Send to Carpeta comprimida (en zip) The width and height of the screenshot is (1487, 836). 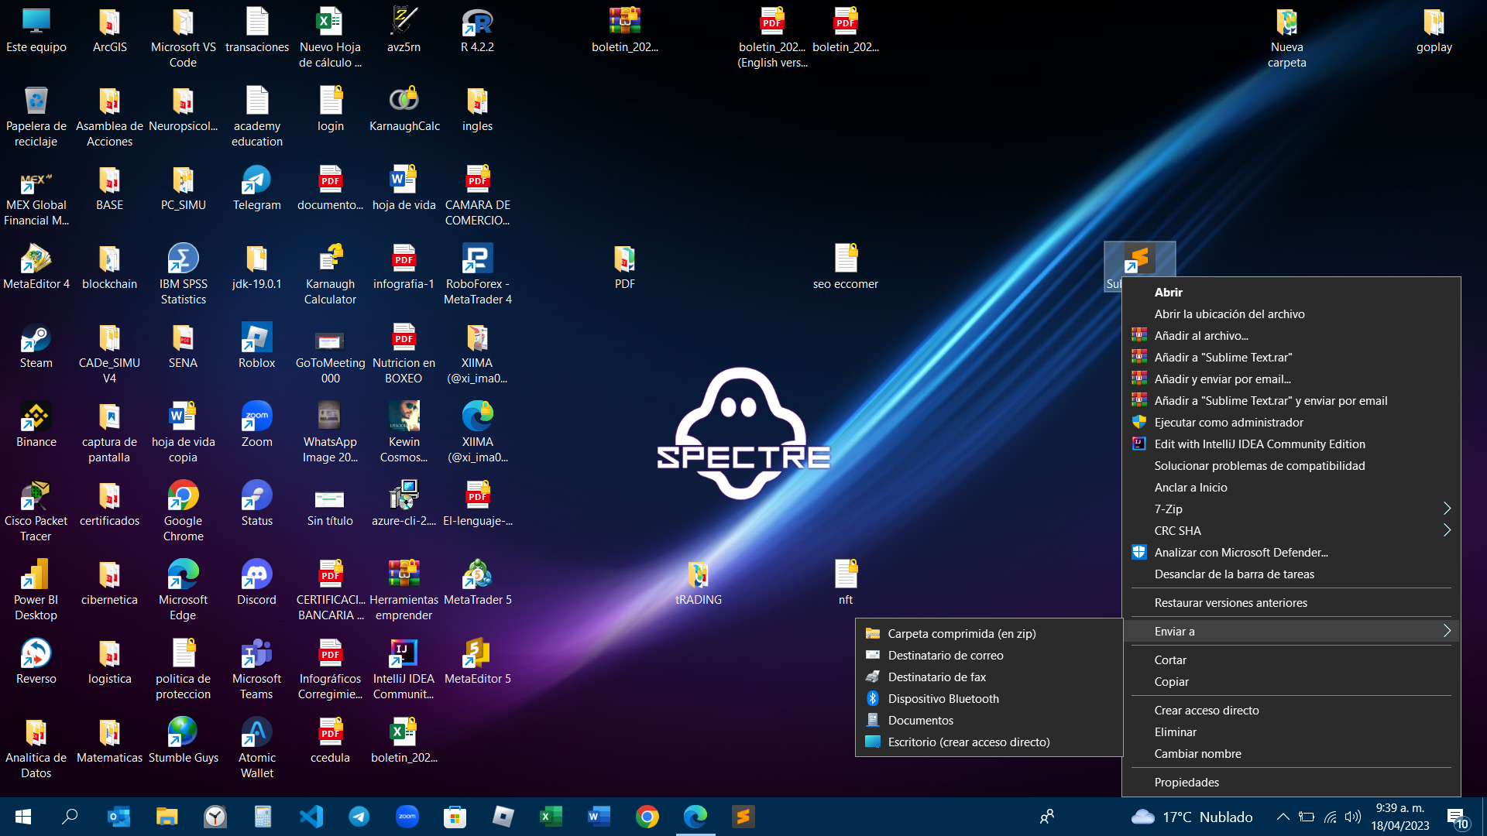coord(989,633)
